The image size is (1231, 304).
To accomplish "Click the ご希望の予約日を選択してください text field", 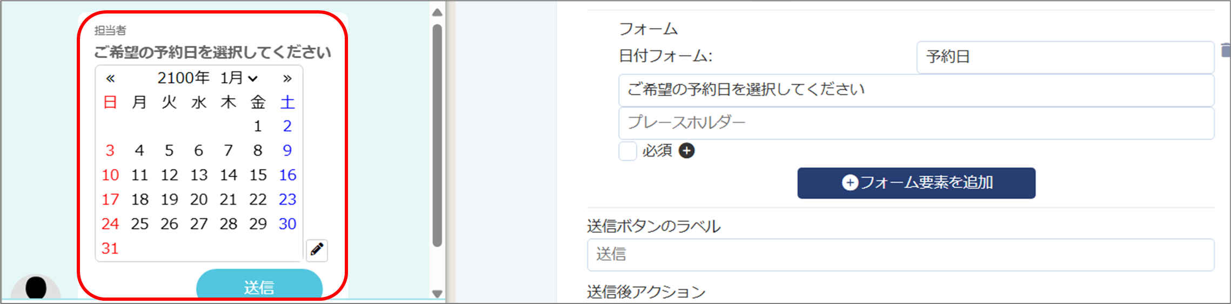I will [916, 90].
